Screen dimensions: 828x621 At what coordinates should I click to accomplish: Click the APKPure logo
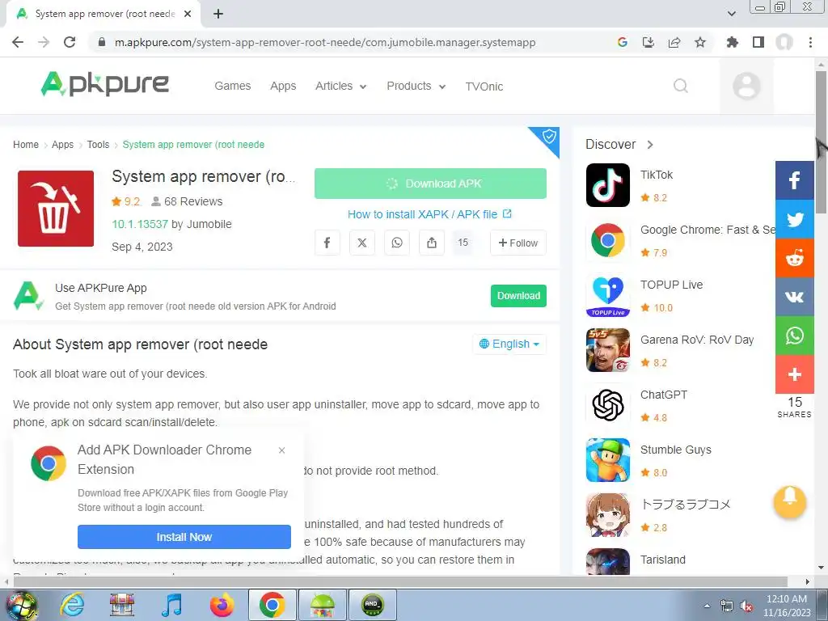pyautogui.click(x=104, y=84)
